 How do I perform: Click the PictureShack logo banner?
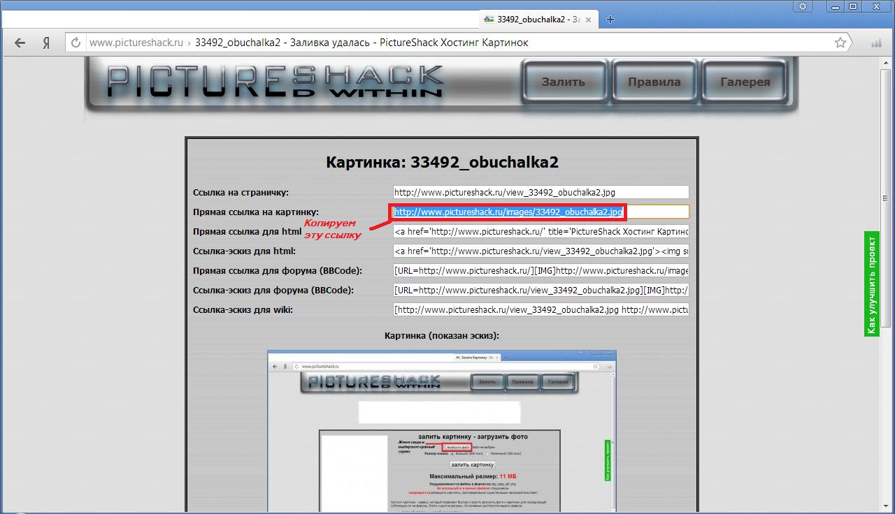275,82
